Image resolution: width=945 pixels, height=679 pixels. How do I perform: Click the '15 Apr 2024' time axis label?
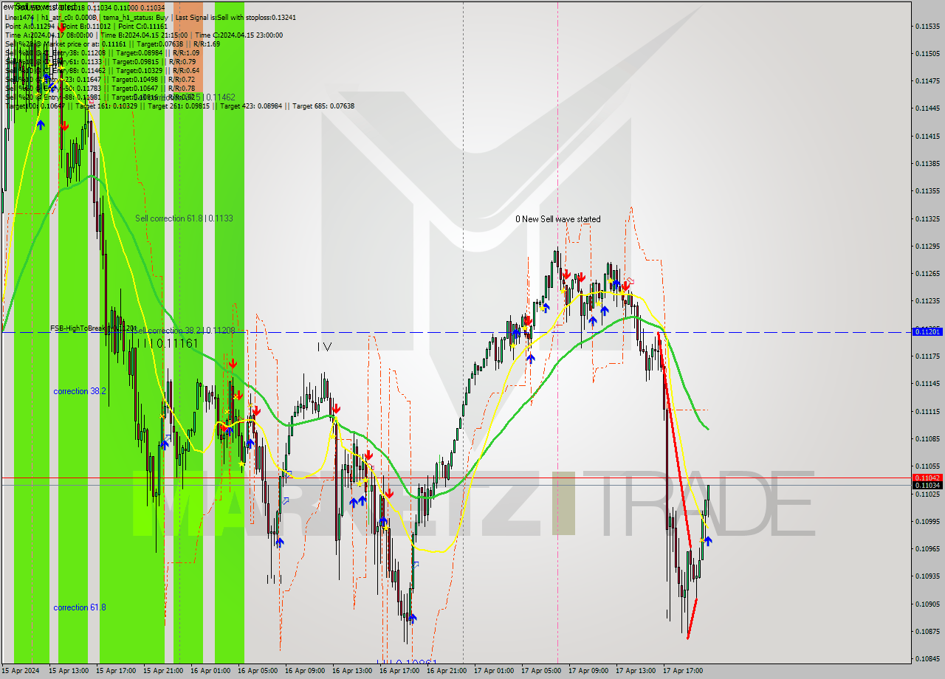tap(20, 671)
